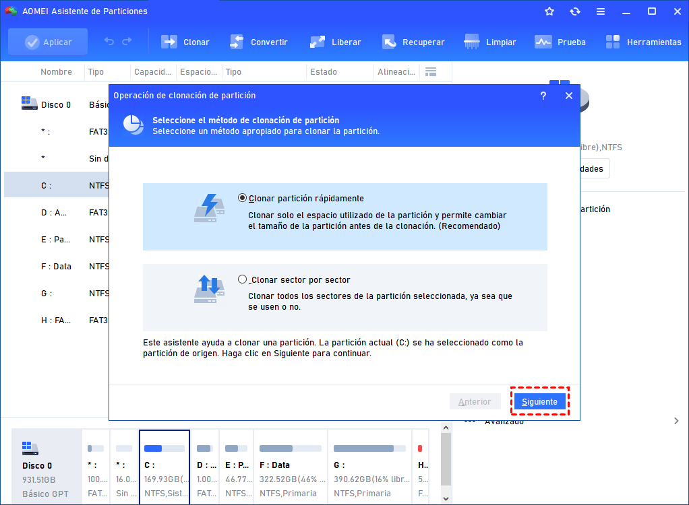Select Disco 0 in partition list
The width and height of the screenshot is (689, 505).
57,104
